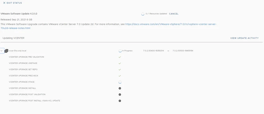Click the Updating VCENTER heading
Viewport: 264px width, 114px height.
(x=13, y=38)
